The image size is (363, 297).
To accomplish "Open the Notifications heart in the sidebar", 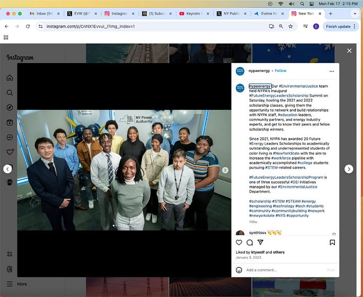I will [10, 152].
